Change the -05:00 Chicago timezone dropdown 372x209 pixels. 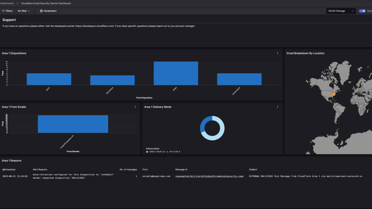(341, 11)
